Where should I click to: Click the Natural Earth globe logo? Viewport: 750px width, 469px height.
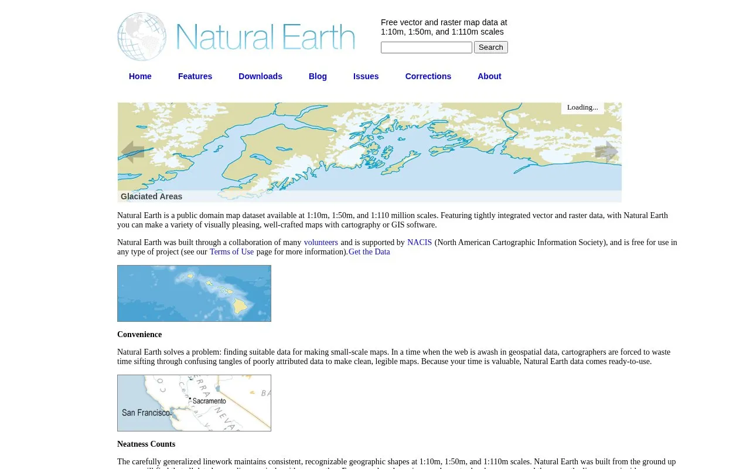(x=142, y=36)
